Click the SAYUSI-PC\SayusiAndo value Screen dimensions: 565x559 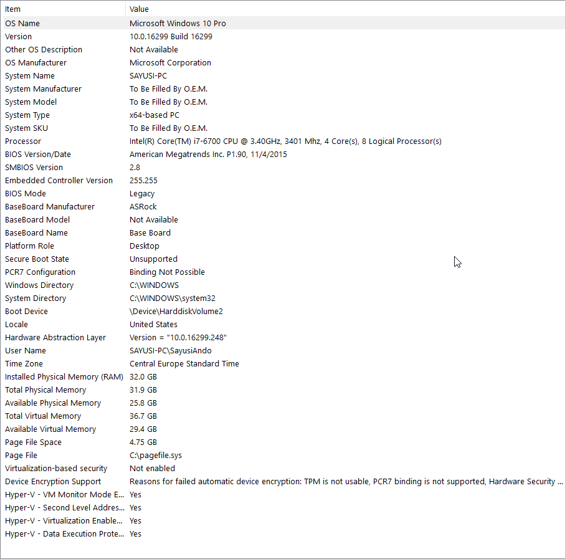click(171, 351)
